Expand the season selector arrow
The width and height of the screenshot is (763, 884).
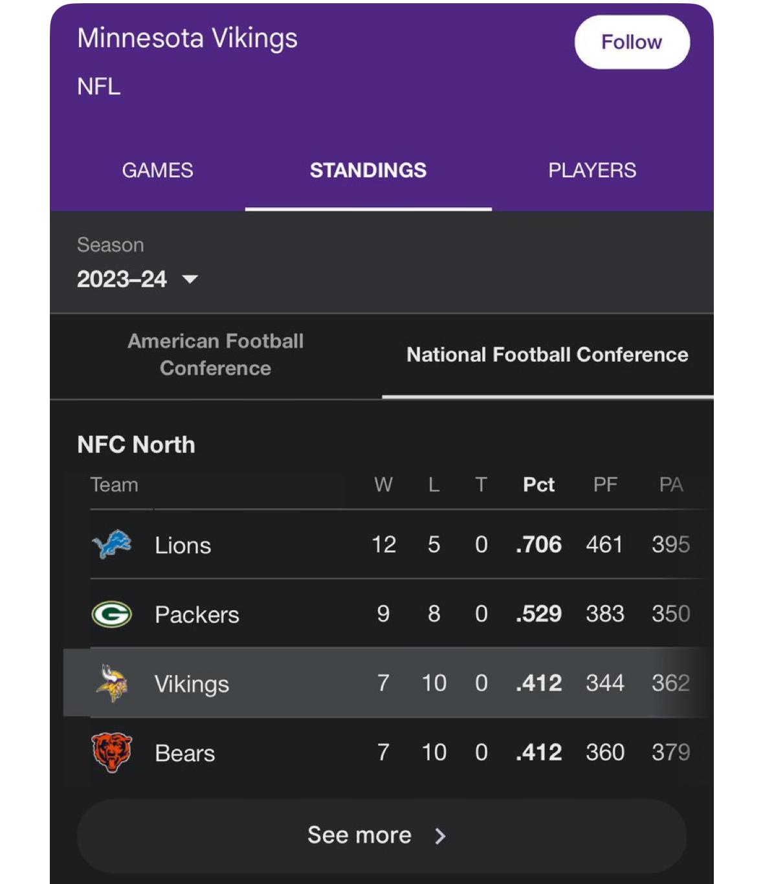point(190,280)
